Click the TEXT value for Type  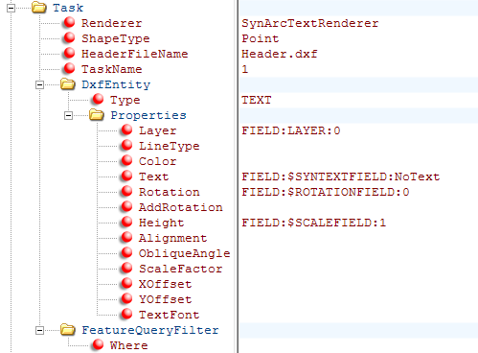(x=257, y=100)
